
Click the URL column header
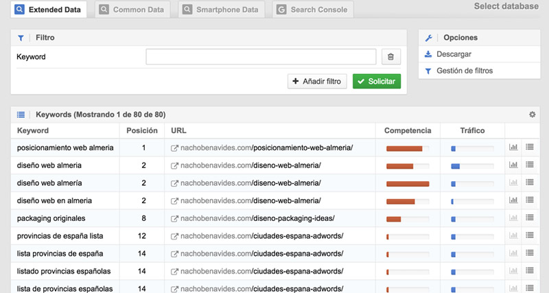click(x=178, y=130)
